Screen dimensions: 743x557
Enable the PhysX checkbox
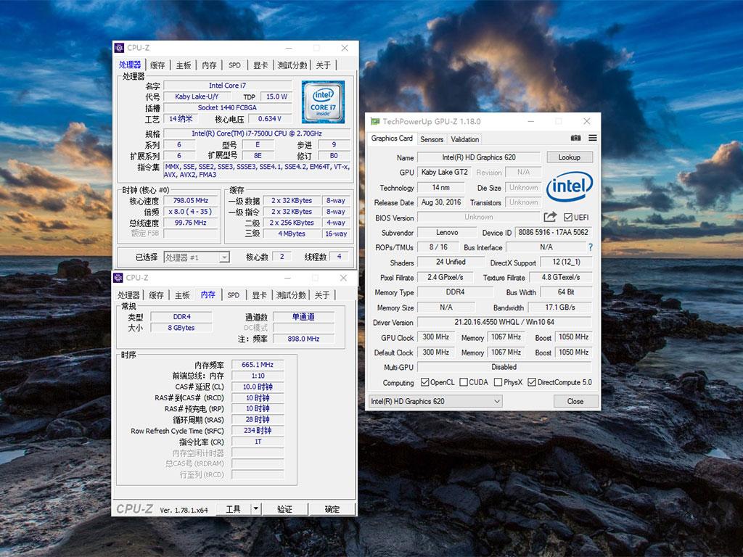click(x=498, y=382)
